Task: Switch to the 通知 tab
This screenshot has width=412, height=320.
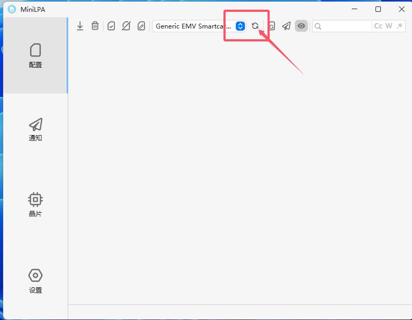Action: pyautogui.click(x=35, y=129)
